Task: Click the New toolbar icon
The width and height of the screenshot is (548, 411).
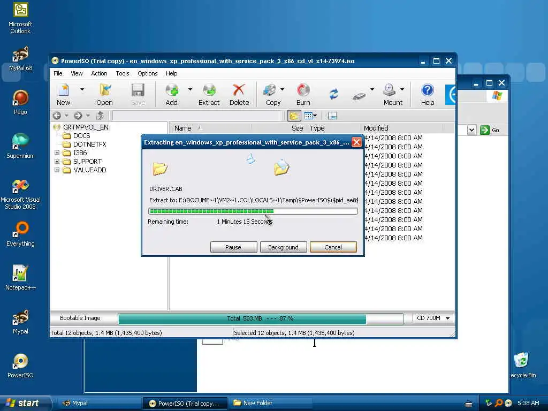Action: point(64,94)
